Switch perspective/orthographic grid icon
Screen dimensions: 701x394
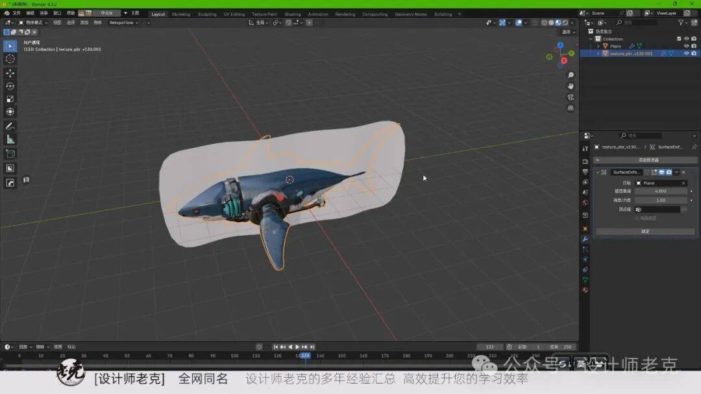point(571,108)
